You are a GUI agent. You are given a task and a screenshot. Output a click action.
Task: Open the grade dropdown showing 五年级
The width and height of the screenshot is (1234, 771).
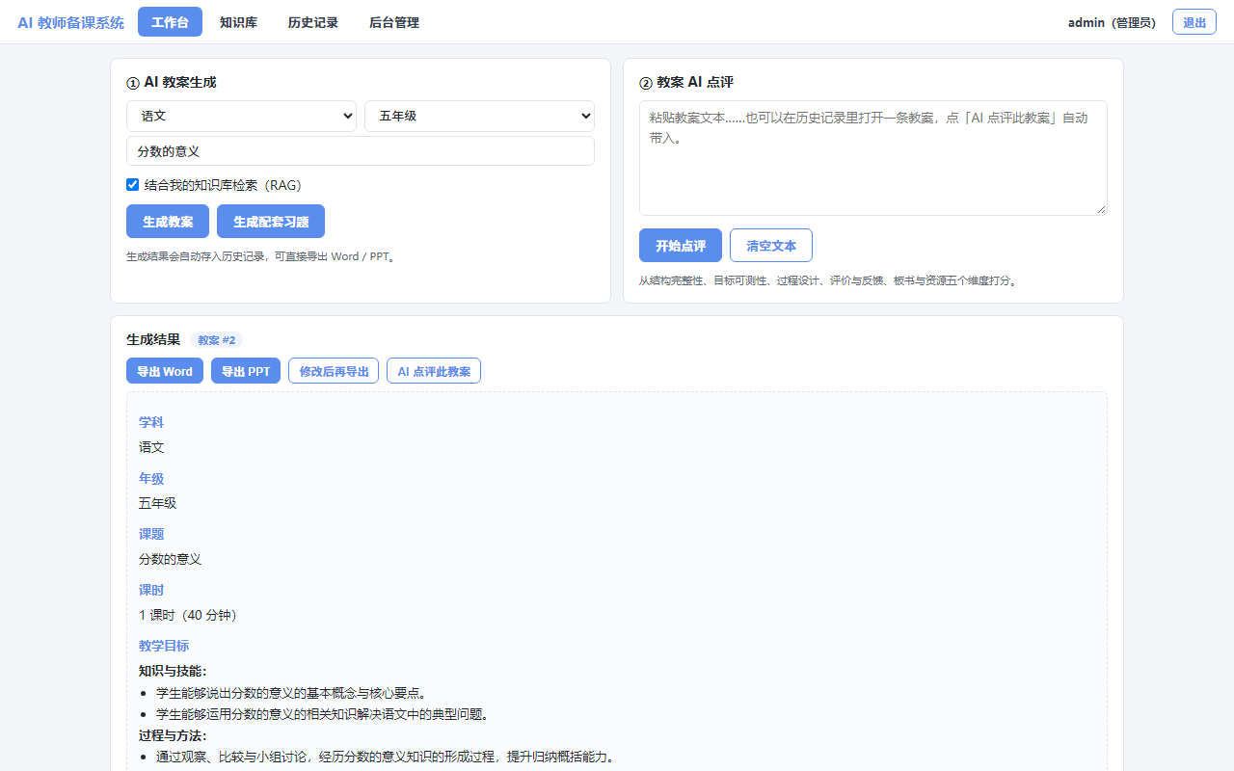(479, 116)
